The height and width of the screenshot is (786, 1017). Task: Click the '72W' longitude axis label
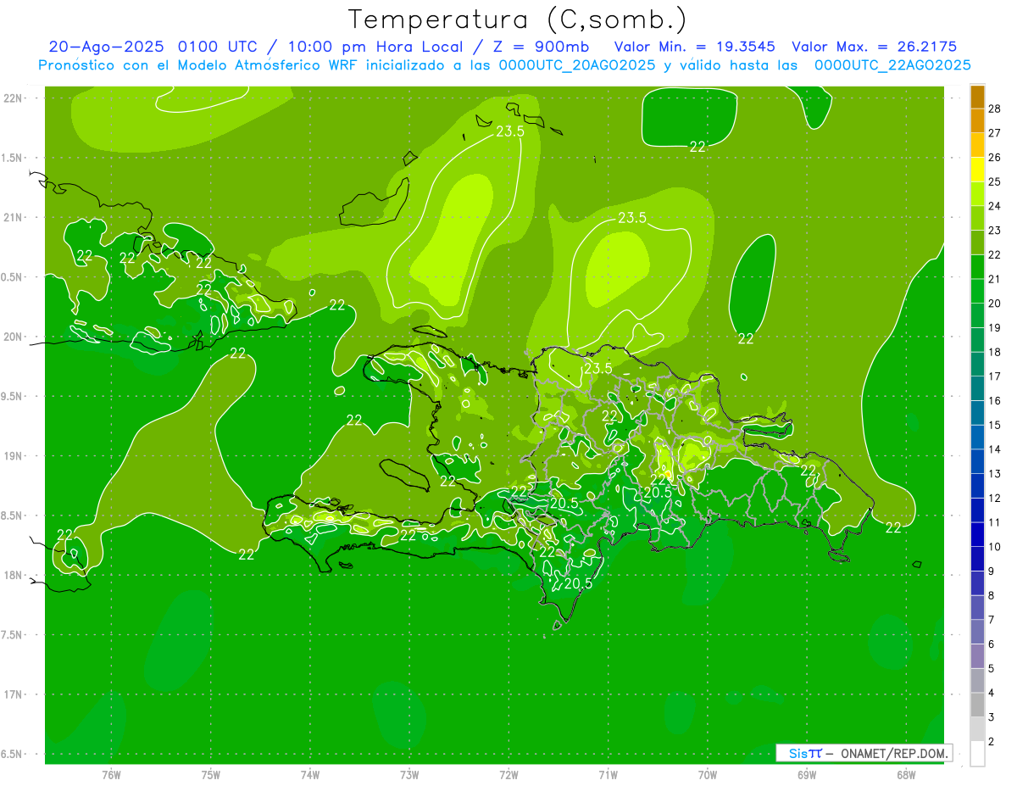point(508,774)
